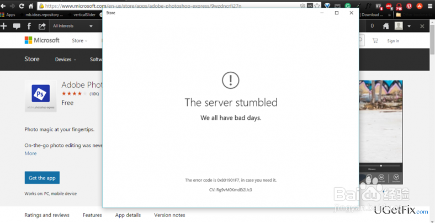435x223 pixels.
Task: Click the IIS extension icon in address bar
Action: point(310,6)
